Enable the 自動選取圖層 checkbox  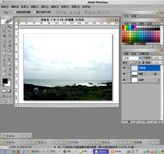tap(14, 12)
